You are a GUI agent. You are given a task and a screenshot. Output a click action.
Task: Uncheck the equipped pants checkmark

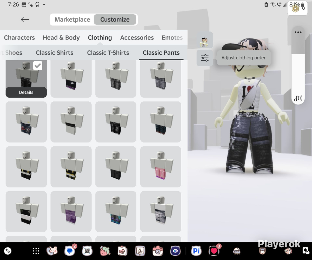(x=38, y=66)
